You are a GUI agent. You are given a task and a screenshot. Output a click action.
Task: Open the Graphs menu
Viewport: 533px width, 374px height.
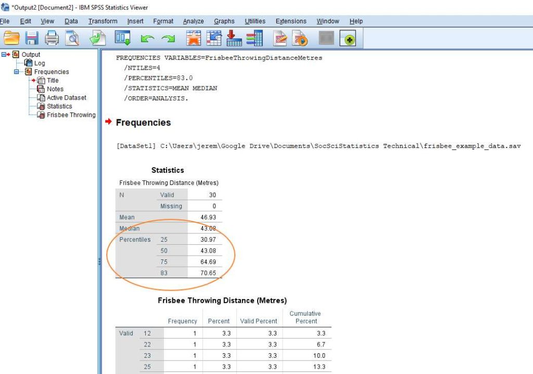tap(224, 21)
